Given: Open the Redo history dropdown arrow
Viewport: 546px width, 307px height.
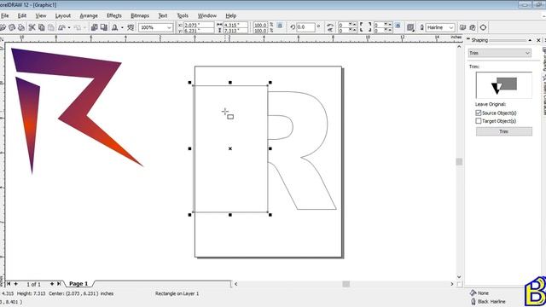Looking at the screenshot, I should click(84, 27).
